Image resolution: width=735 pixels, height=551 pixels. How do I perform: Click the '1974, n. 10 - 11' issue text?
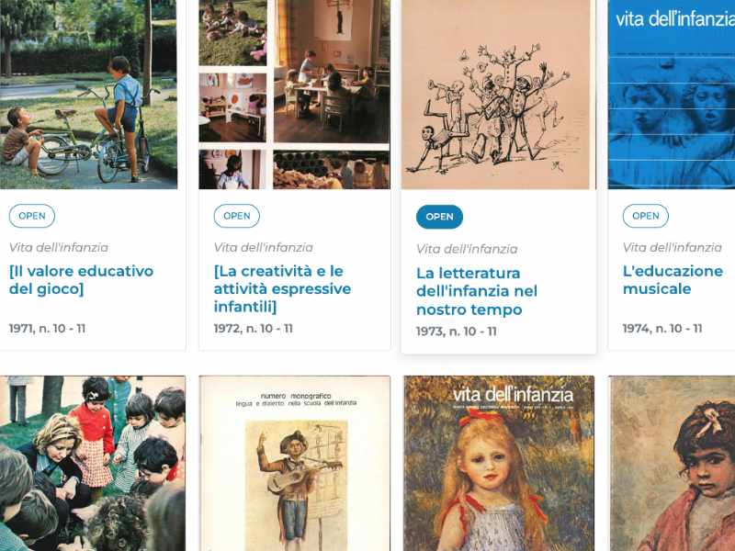(662, 329)
